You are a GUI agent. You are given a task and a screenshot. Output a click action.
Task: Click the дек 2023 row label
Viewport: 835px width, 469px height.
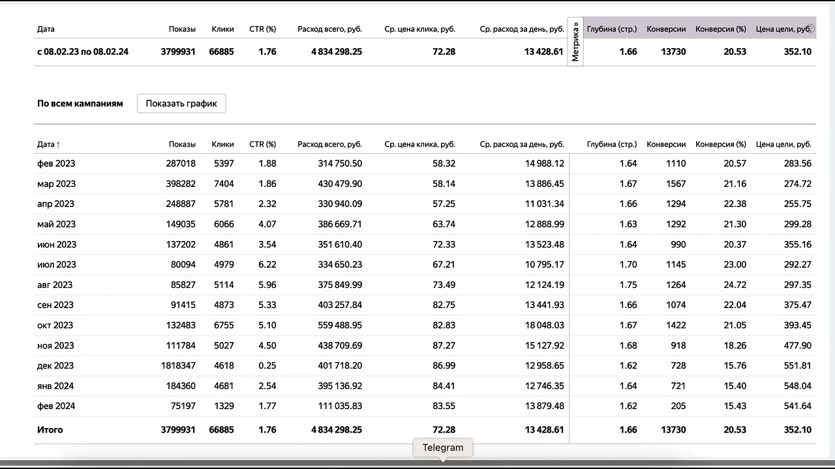[x=55, y=365]
